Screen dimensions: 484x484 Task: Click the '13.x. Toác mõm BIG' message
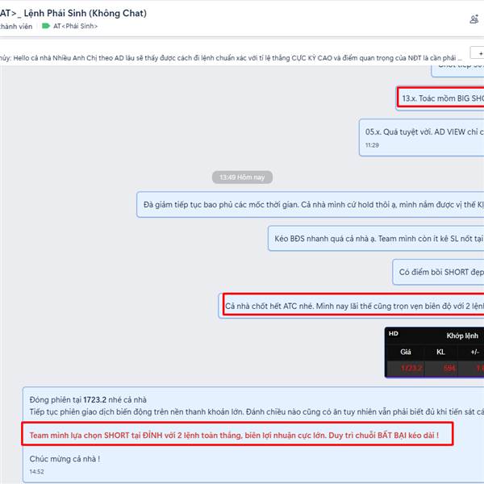click(440, 98)
